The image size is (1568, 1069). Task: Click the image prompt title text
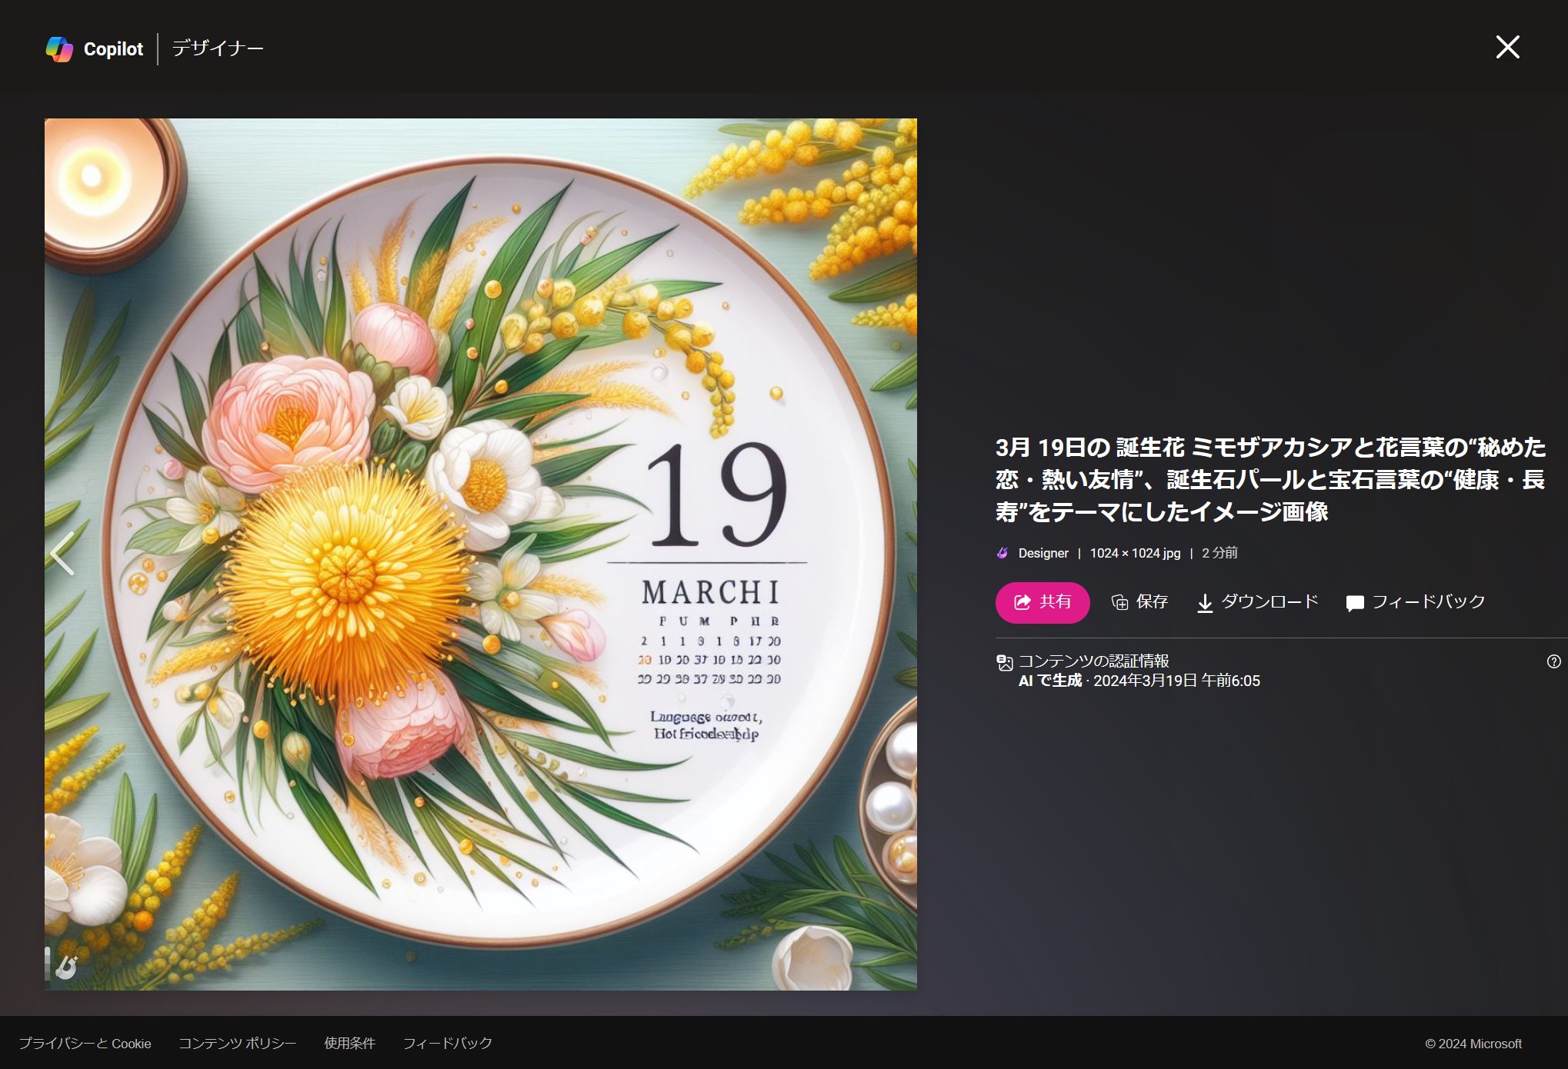pyautogui.click(x=1269, y=479)
